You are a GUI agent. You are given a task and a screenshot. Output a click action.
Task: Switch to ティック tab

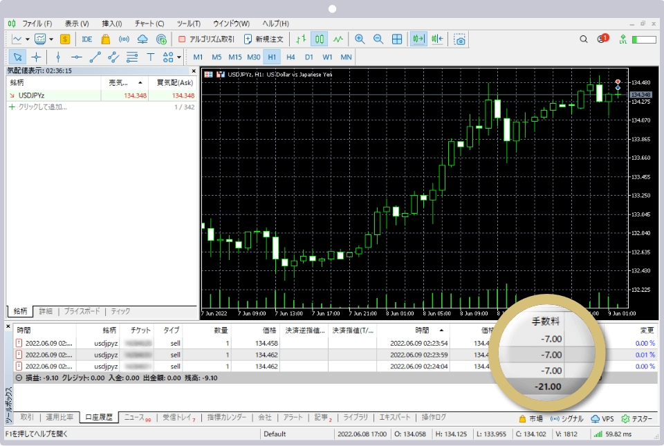pos(120,311)
